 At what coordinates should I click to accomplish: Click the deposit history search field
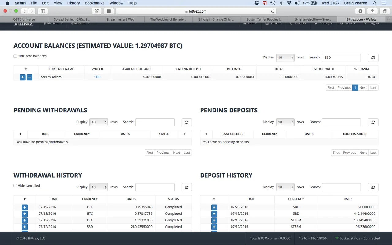[341, 187]
